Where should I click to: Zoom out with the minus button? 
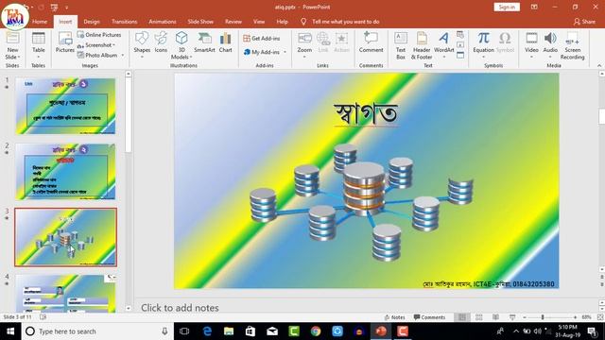(525, 317)
